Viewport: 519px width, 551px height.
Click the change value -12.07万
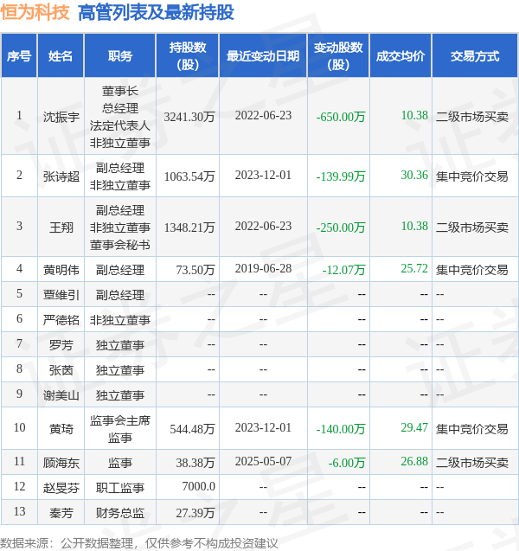tap(343, 270)
